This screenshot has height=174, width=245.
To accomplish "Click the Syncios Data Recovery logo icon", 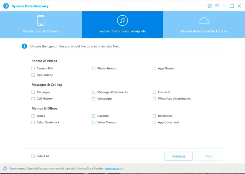I will 6,6.
